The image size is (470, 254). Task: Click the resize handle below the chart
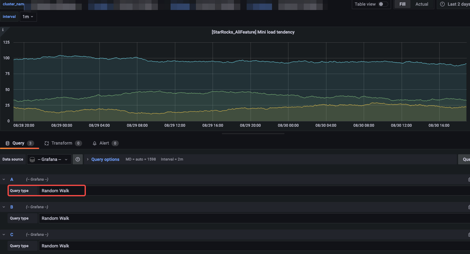point(253,134)
